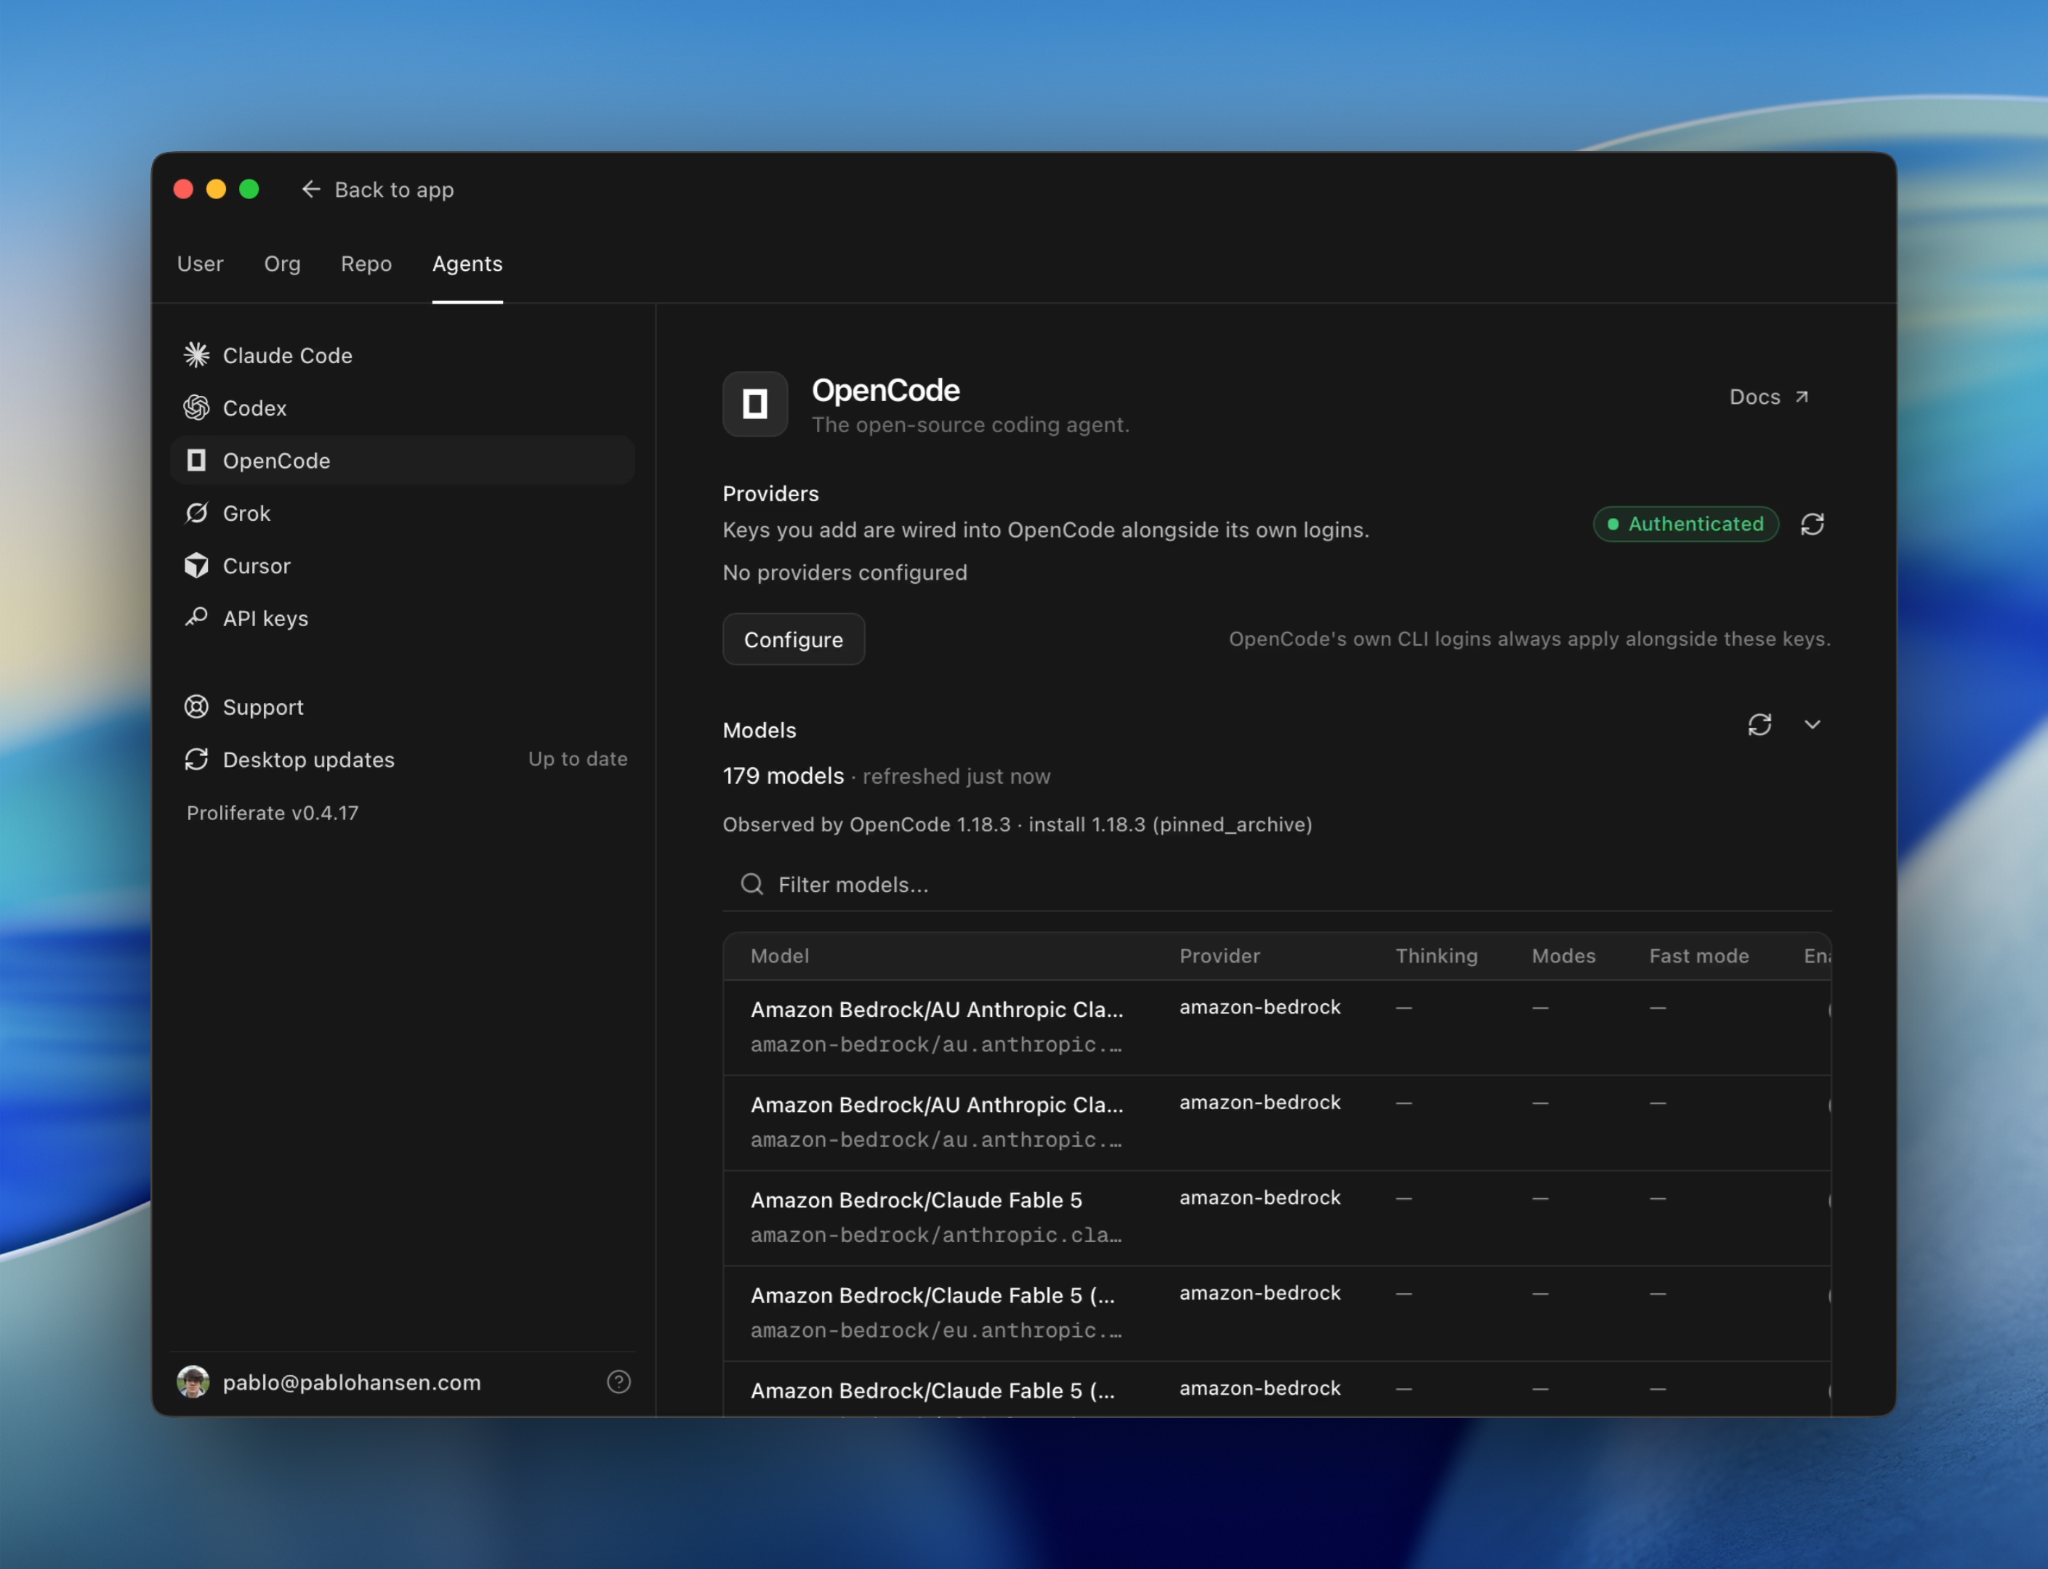Click the Grok logo icon

196,513
